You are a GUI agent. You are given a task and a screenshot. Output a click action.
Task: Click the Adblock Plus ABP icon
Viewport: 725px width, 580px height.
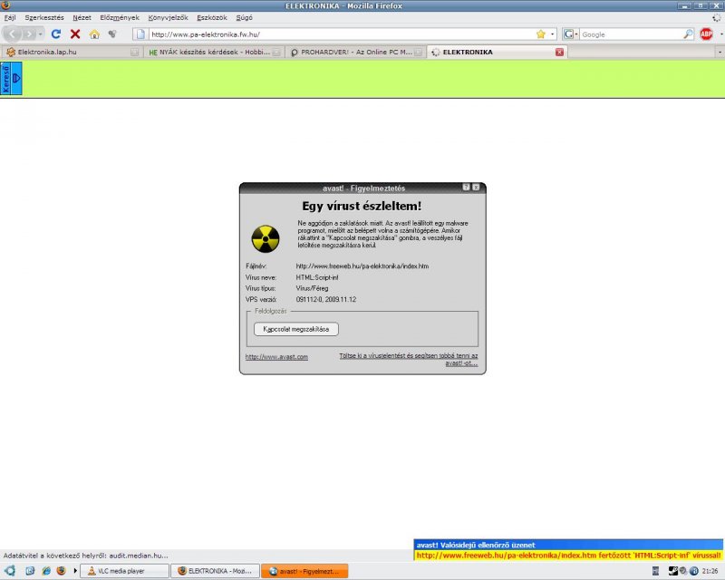click(706, 34)
